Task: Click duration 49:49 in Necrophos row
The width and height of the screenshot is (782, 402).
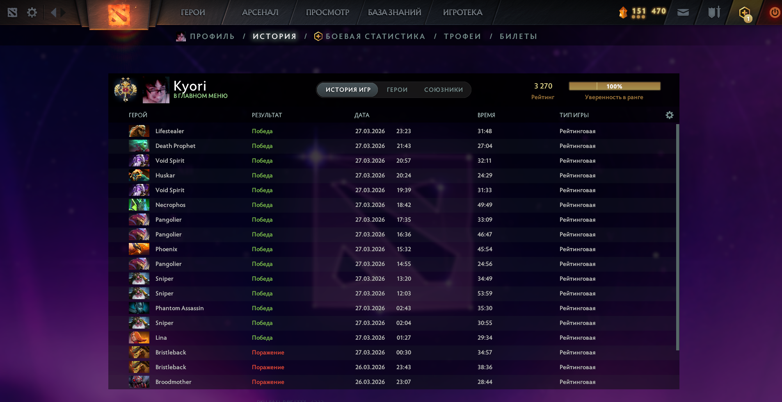Action: (485, 205)
